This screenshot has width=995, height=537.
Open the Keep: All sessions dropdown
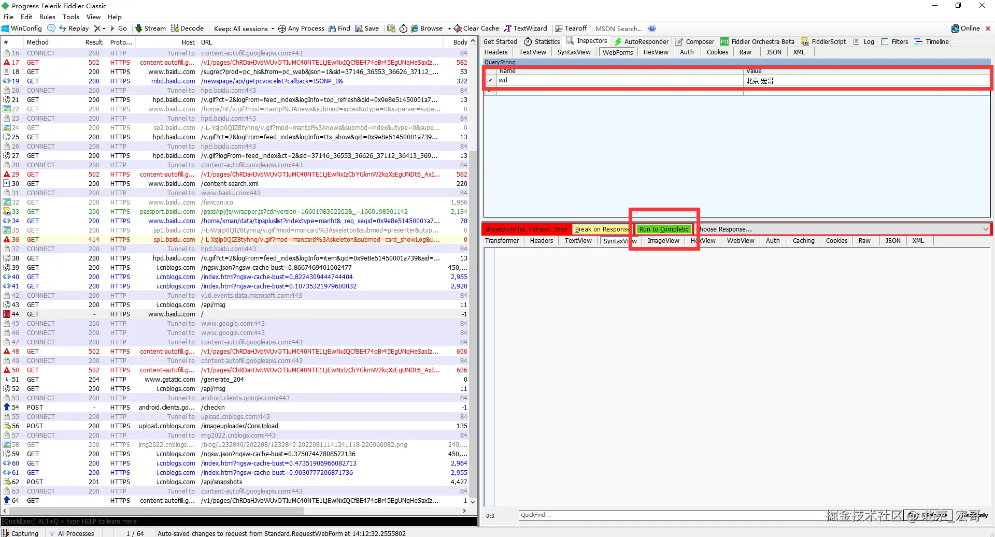tap(244, 28)
